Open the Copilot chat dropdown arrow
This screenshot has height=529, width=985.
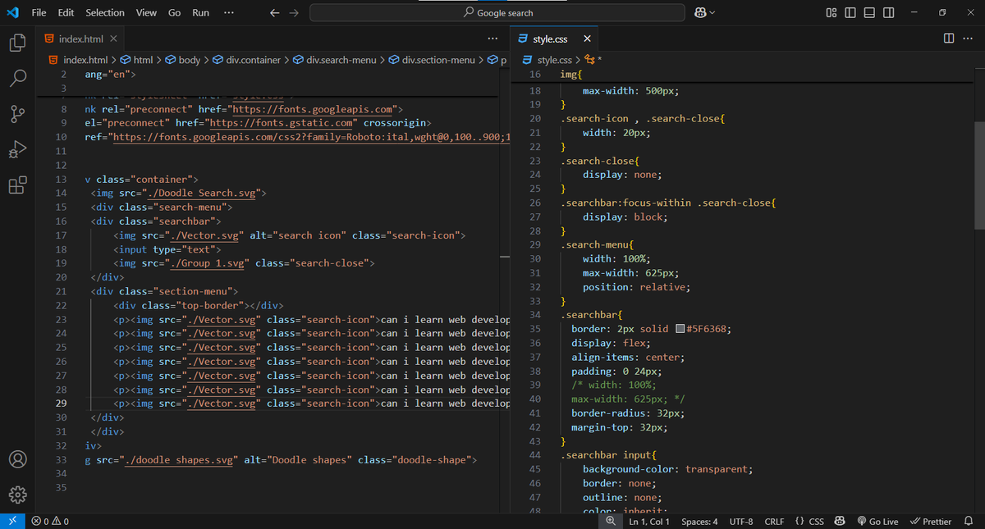click(712, 13)
